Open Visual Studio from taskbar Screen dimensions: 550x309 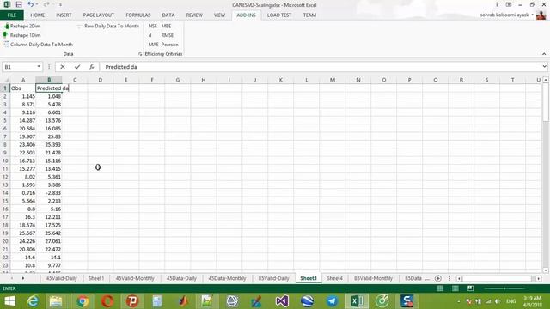[282, 301]
